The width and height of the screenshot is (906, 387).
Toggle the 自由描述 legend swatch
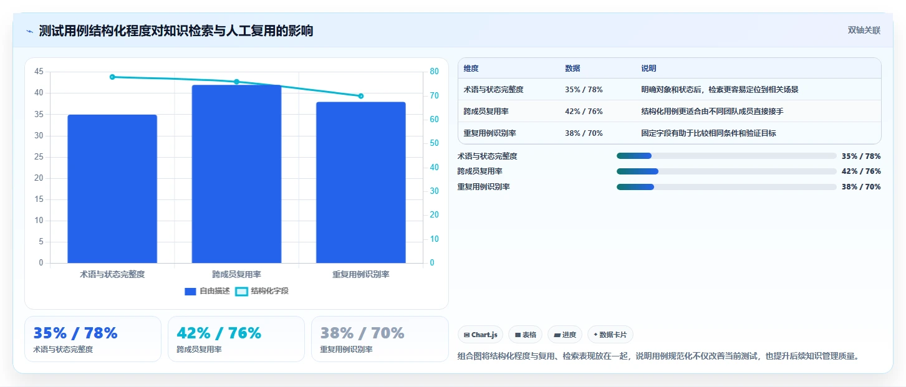[191, 291]
